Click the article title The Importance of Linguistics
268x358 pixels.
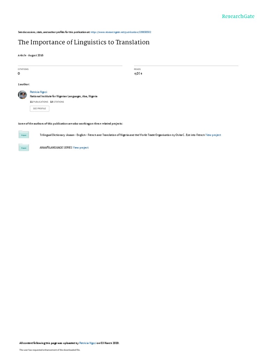(x=84, y=42)
